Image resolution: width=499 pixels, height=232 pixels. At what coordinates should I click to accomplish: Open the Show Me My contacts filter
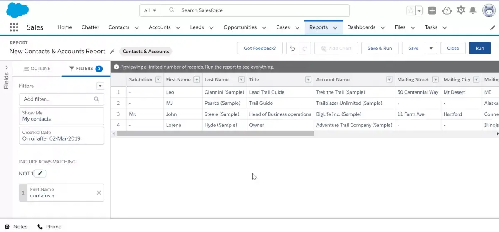[61, 116]
